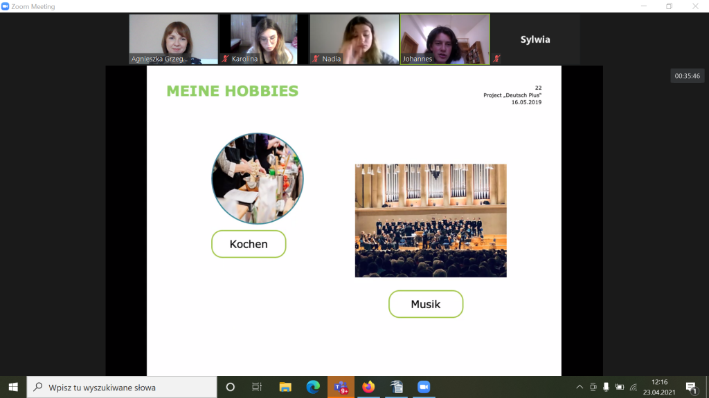
Task: Open the notification center icon
Action: click(x=691, y=387)
